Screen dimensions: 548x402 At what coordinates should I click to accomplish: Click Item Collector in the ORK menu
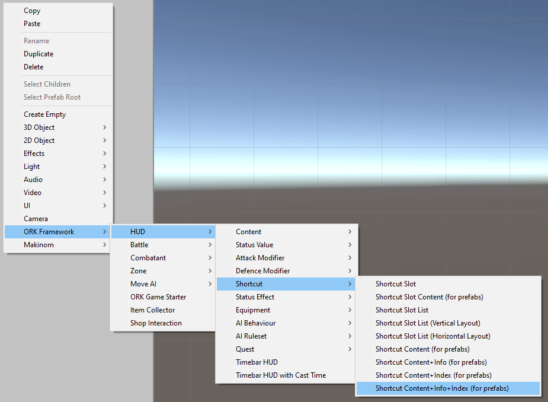tap(152, 310)
